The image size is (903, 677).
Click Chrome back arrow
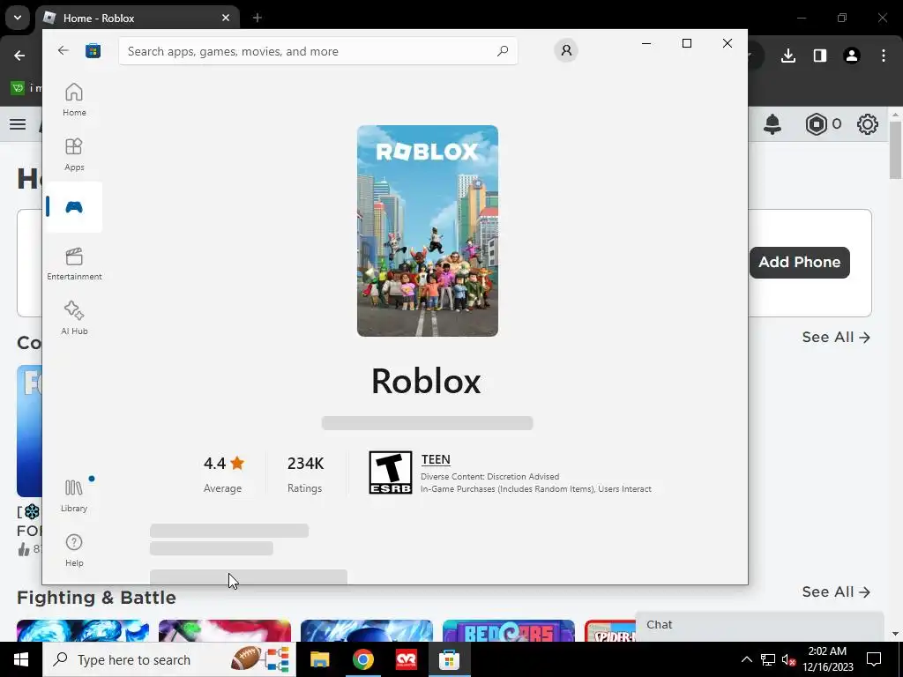click(x=19, y=56)
